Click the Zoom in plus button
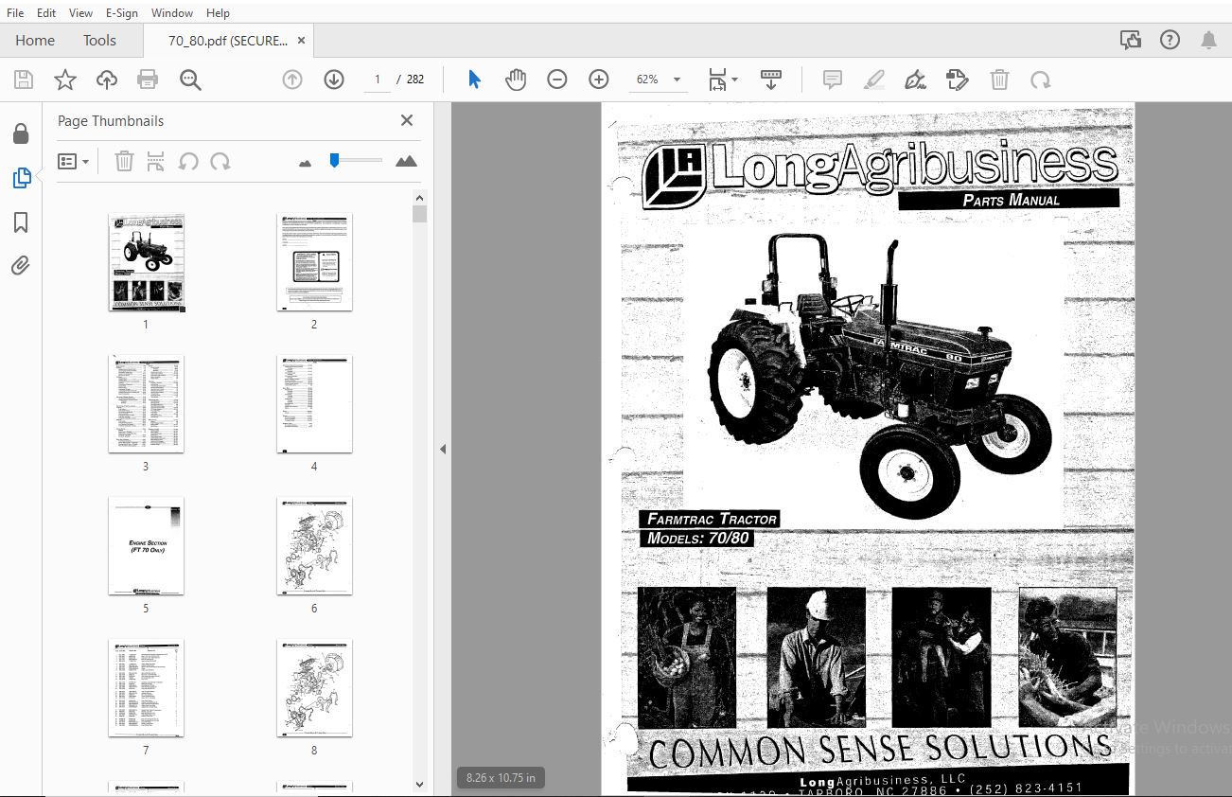Screen dimensions: 1232x797 coord(598,80)
